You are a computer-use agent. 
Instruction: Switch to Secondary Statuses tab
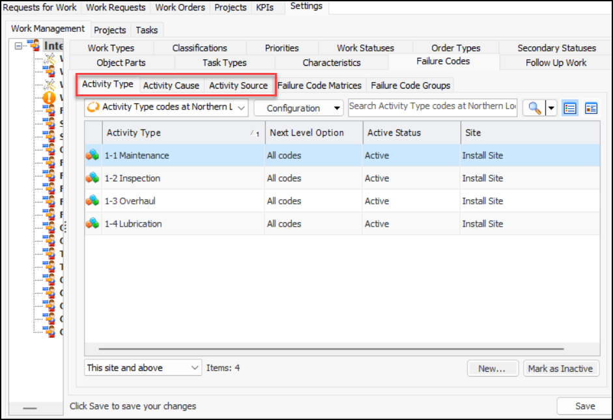click(557, 48)
